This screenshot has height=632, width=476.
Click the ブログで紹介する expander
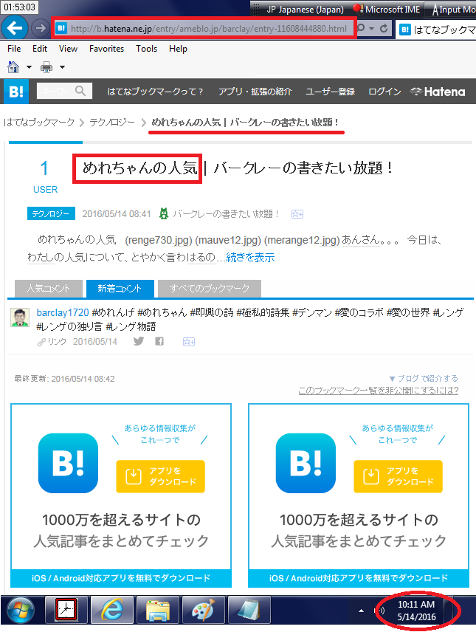pos(424,379)
